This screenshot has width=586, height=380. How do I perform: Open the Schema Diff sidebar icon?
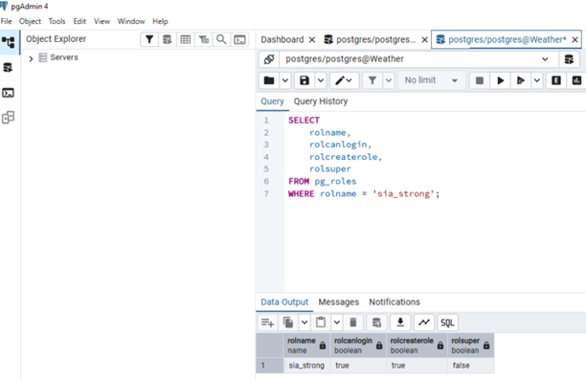(x=8, y=118)
